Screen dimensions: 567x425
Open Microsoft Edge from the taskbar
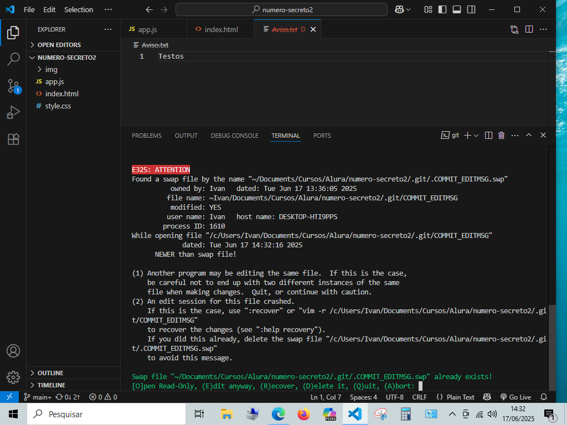278,414
